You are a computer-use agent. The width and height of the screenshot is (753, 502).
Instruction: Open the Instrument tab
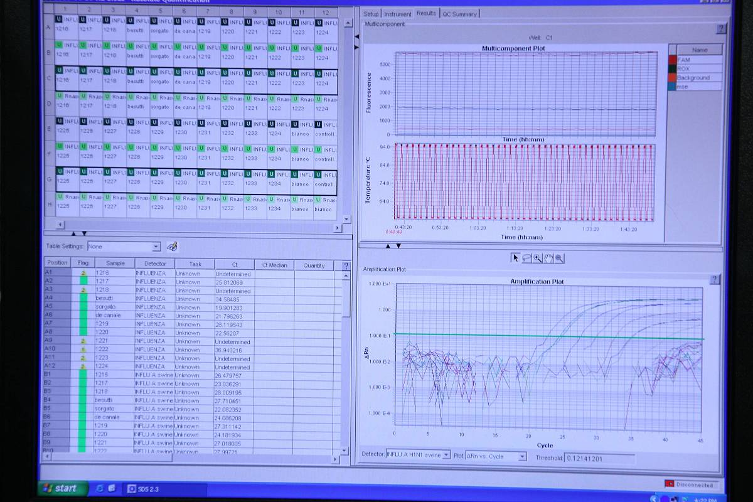(x=398, y=14)
